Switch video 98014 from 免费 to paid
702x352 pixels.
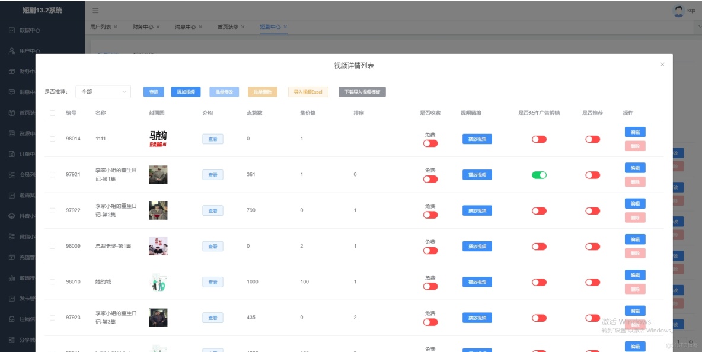pos(430,143)
